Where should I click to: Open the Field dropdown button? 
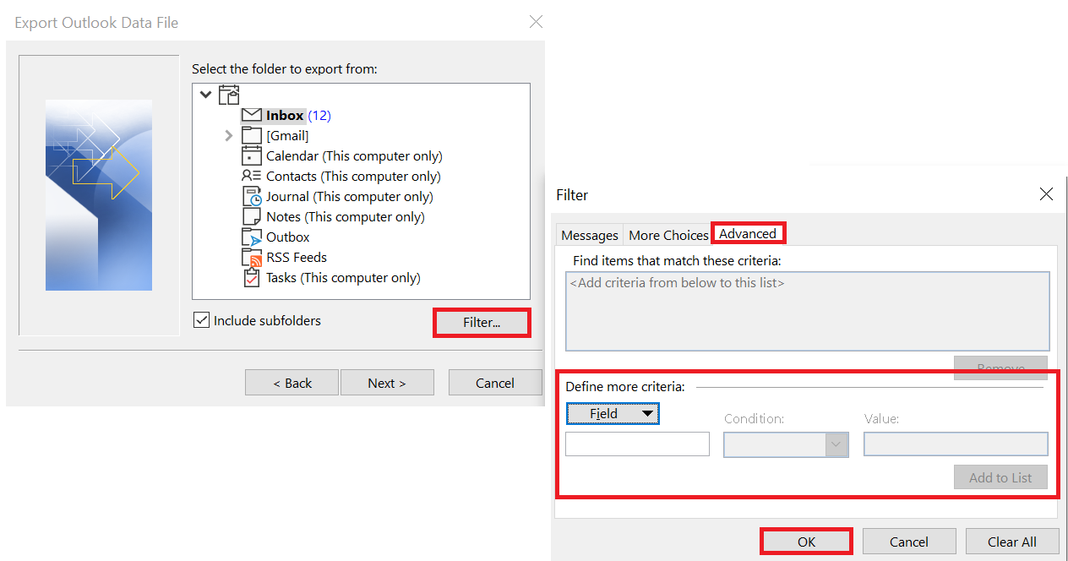click(613, 413)
